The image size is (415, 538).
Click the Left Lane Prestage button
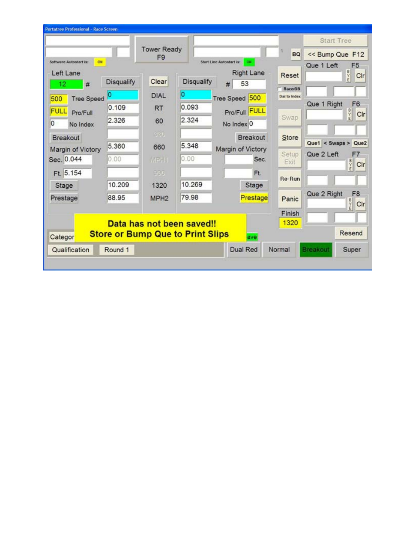[x=64, y=198]
